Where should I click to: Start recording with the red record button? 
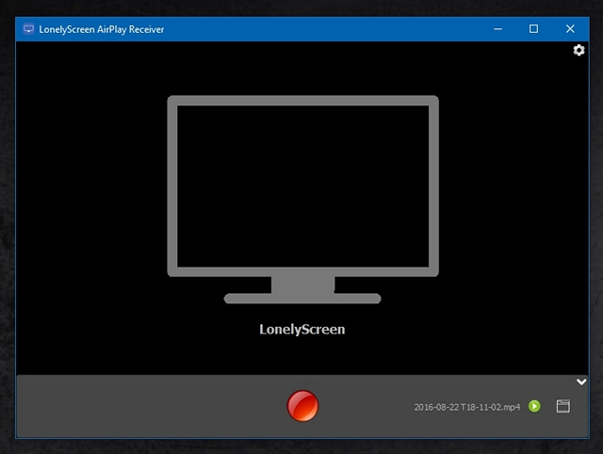[302, 406]
